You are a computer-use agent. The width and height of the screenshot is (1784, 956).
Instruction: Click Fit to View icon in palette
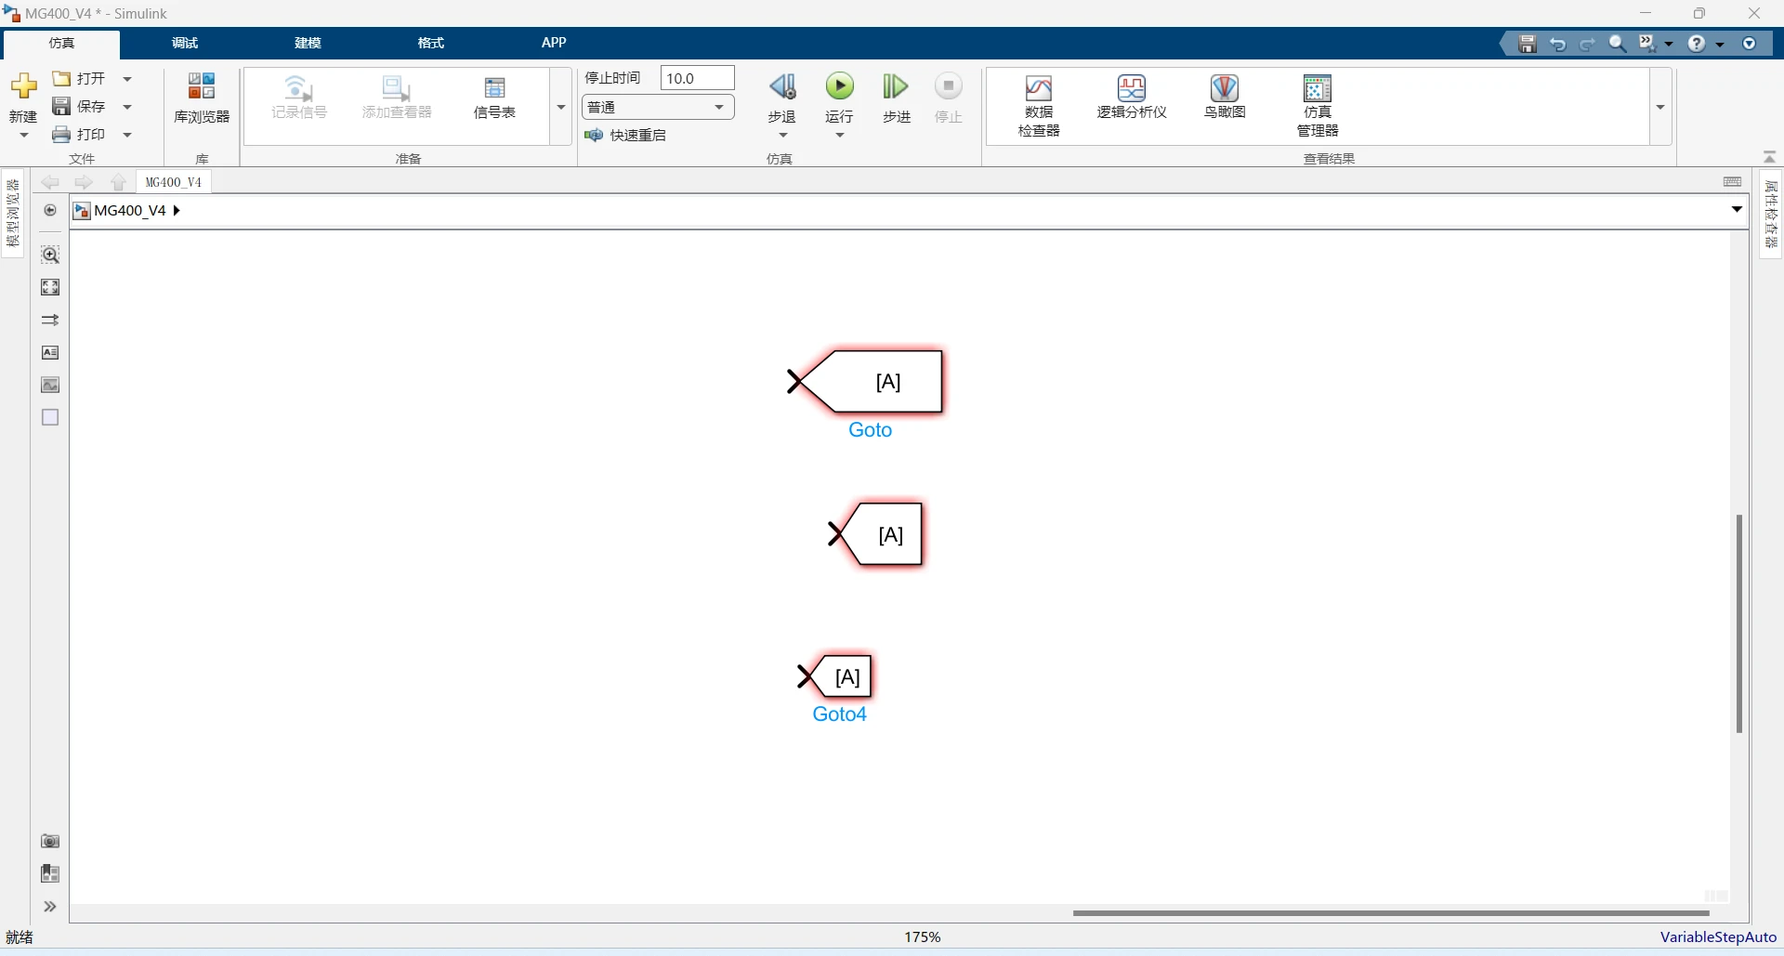[50, 287]
